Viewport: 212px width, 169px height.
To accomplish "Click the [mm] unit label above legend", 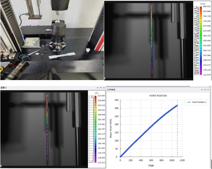I will [x=206, y=3].
